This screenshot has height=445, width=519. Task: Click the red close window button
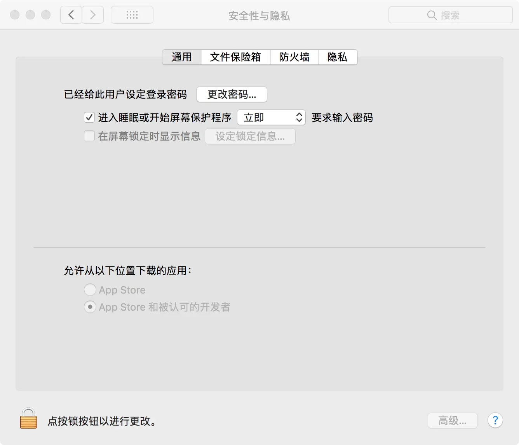click(15, 15)
